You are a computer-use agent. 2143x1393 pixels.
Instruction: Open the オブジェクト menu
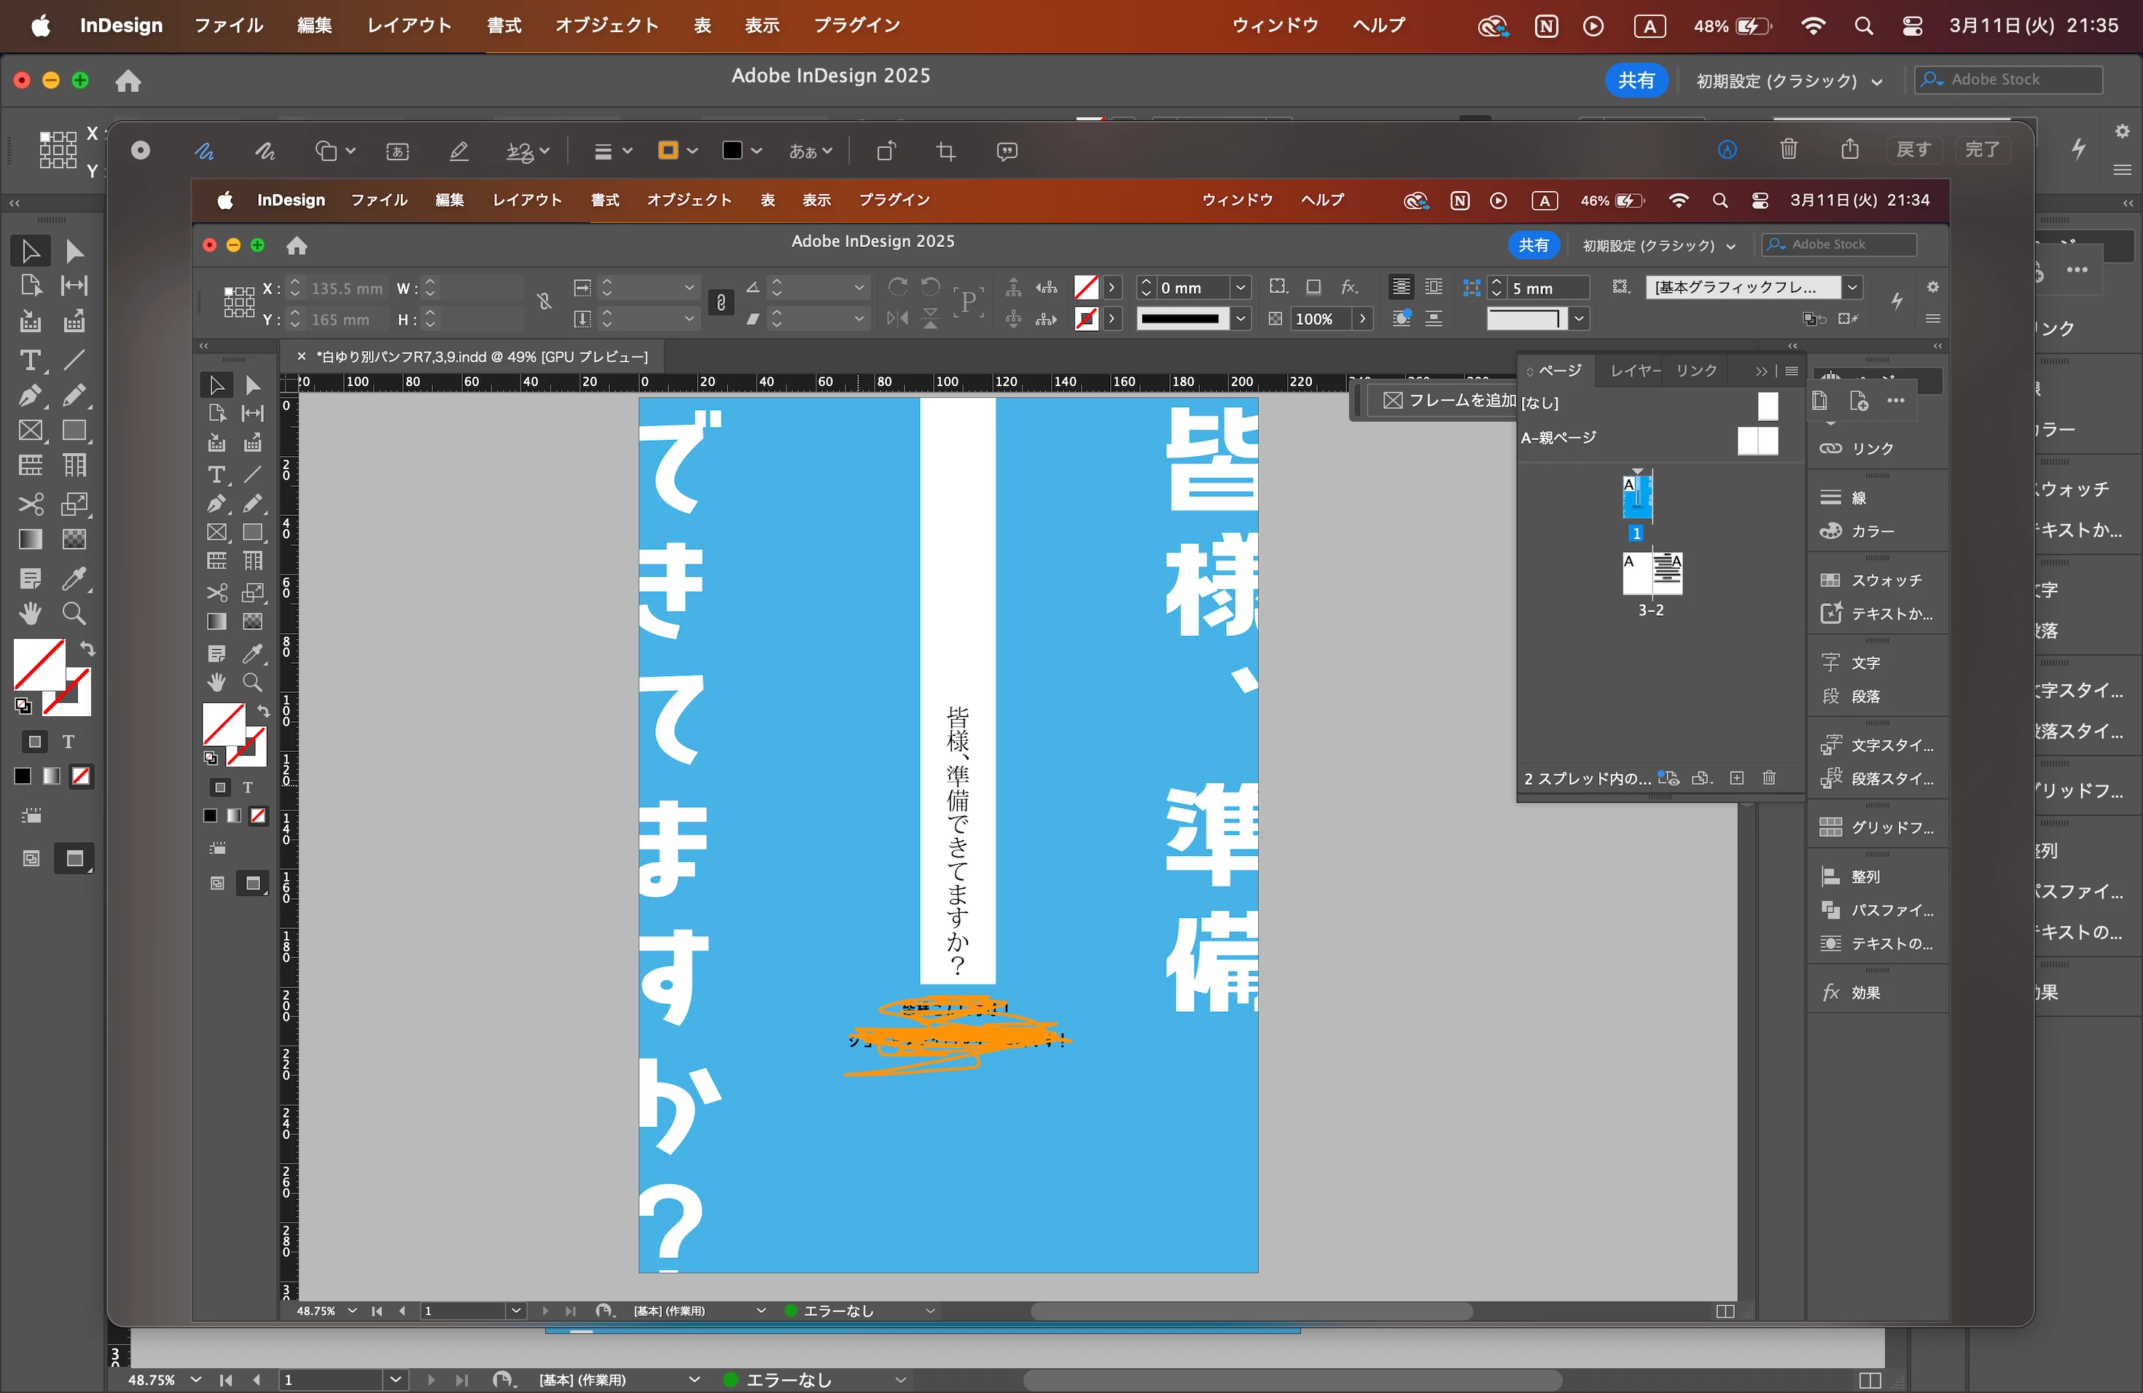point(607,25)
